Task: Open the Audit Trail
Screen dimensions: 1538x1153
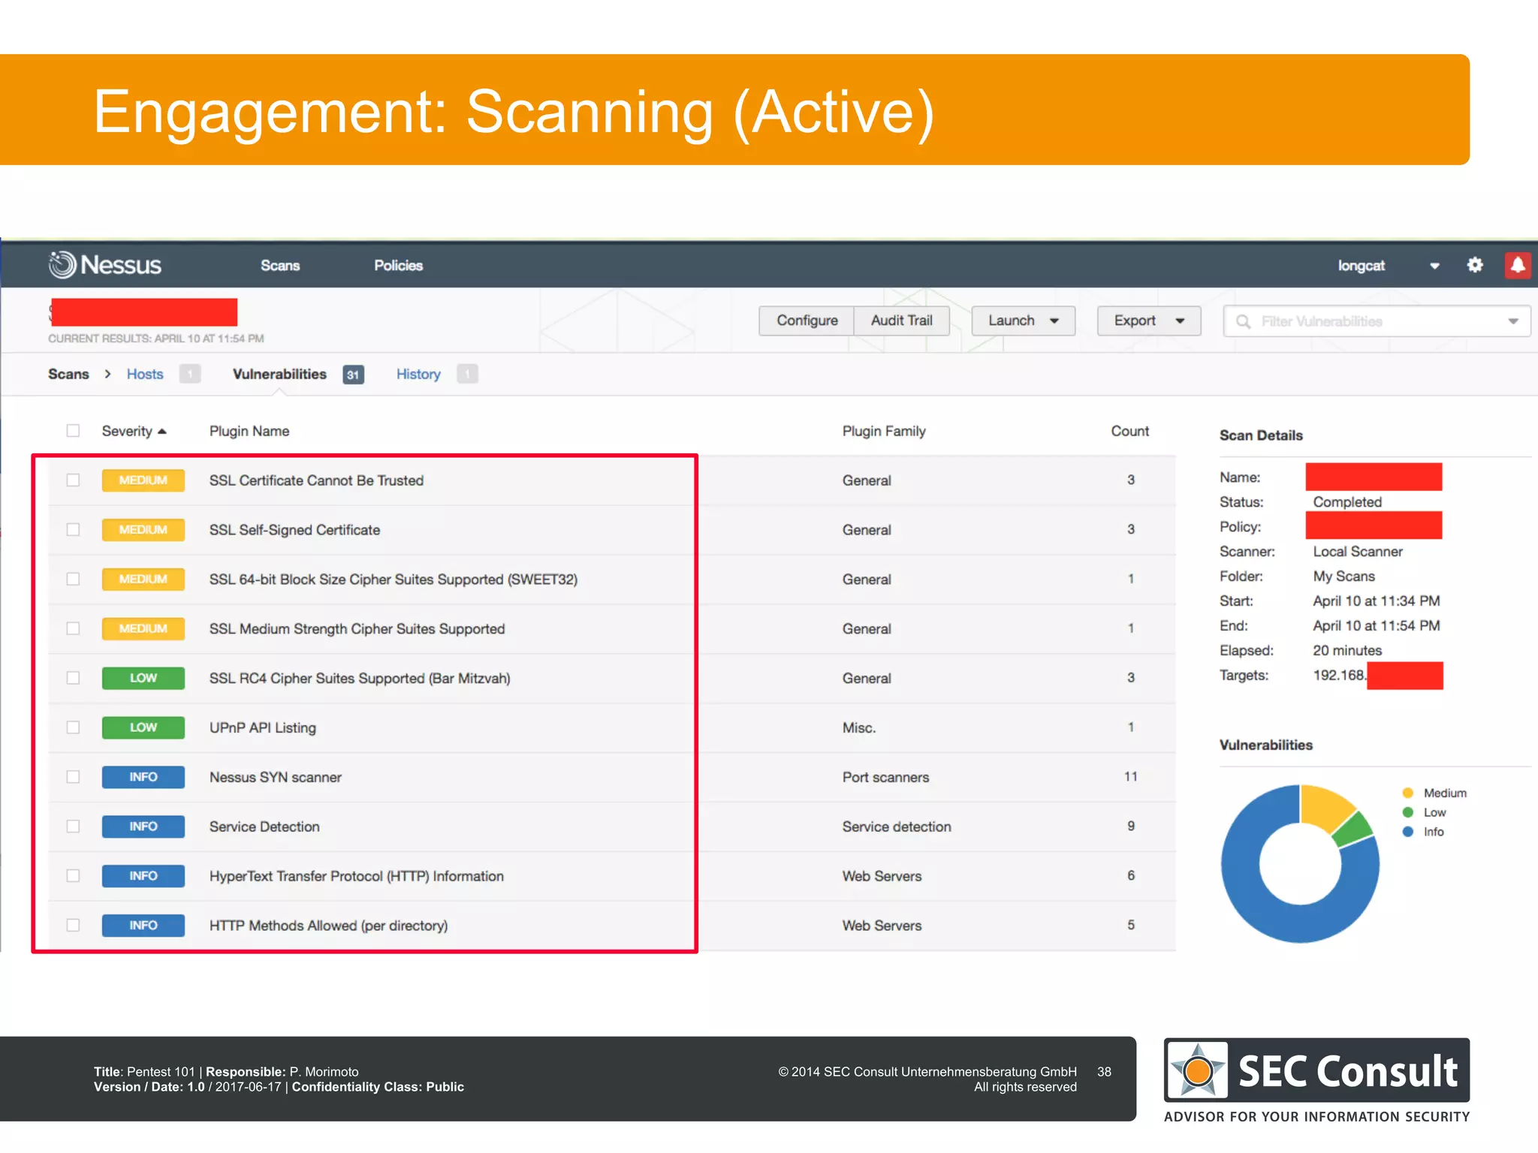Action: [x=901, y=321]
